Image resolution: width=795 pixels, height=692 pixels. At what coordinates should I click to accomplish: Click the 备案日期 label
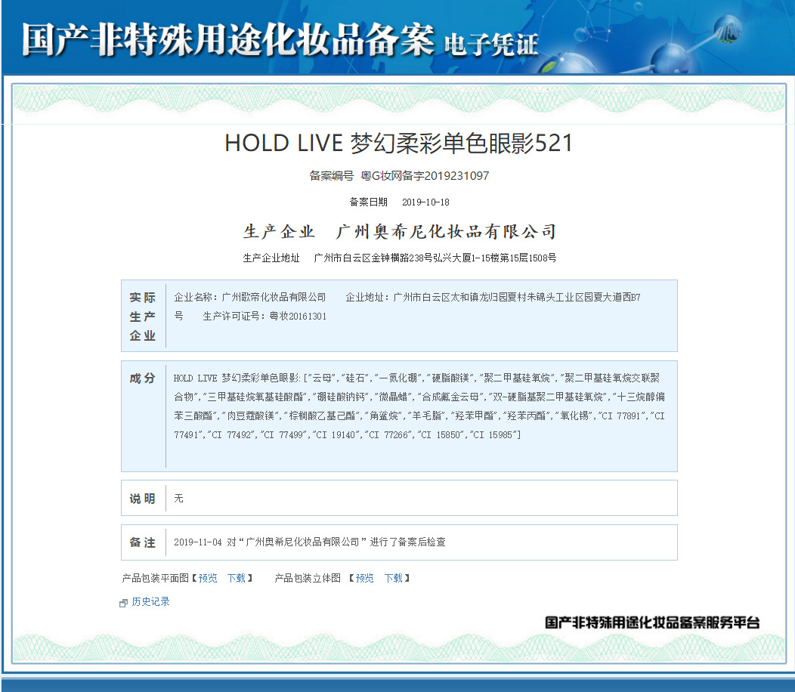(369, 202)
